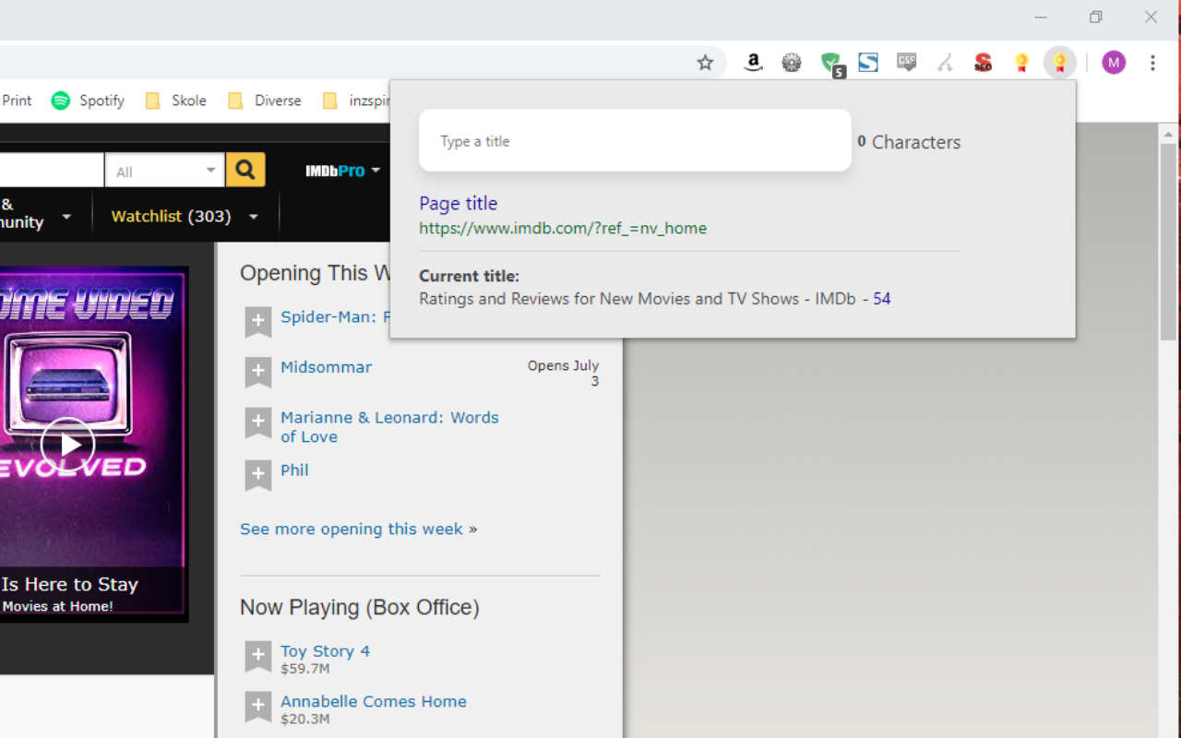Click the Spotify bookmark icon

pos(61,100)
